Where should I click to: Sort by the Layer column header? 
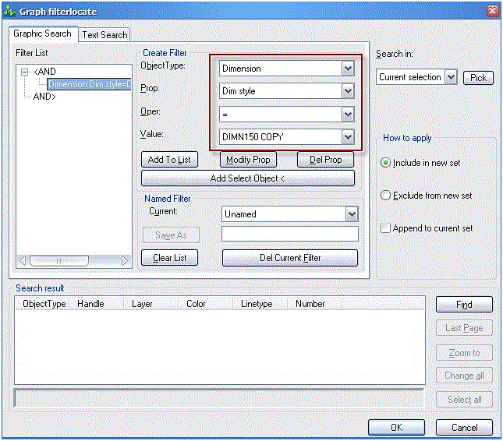pyautogui.click(x=151, y=304)
